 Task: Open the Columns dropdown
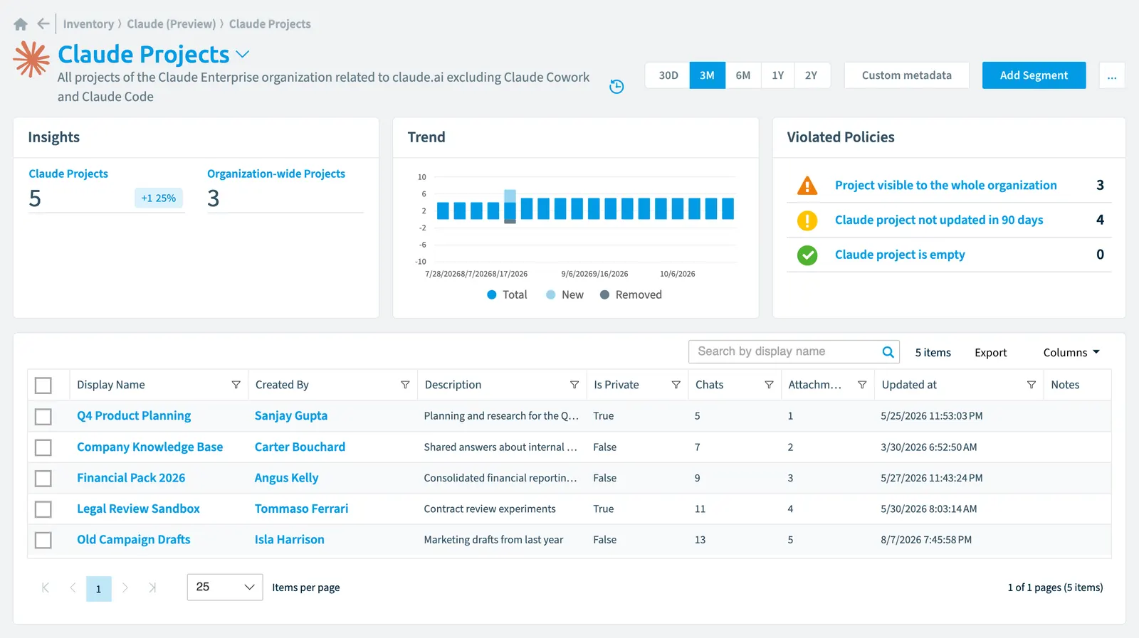[1071, 353]
